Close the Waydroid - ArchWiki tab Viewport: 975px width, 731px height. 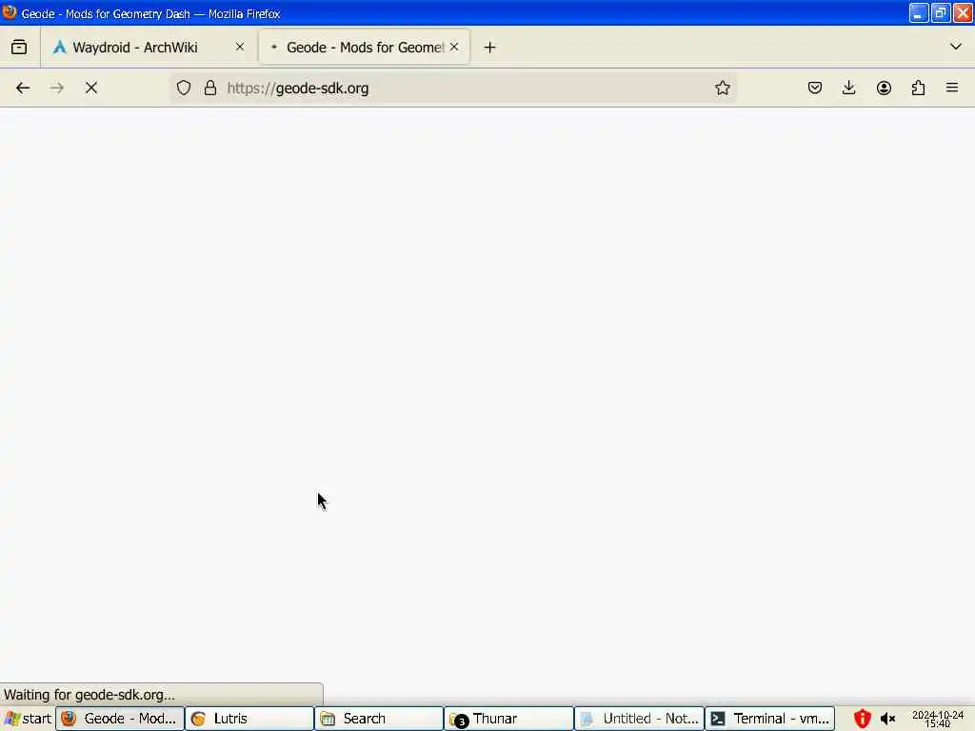click(x=240, y=48)
